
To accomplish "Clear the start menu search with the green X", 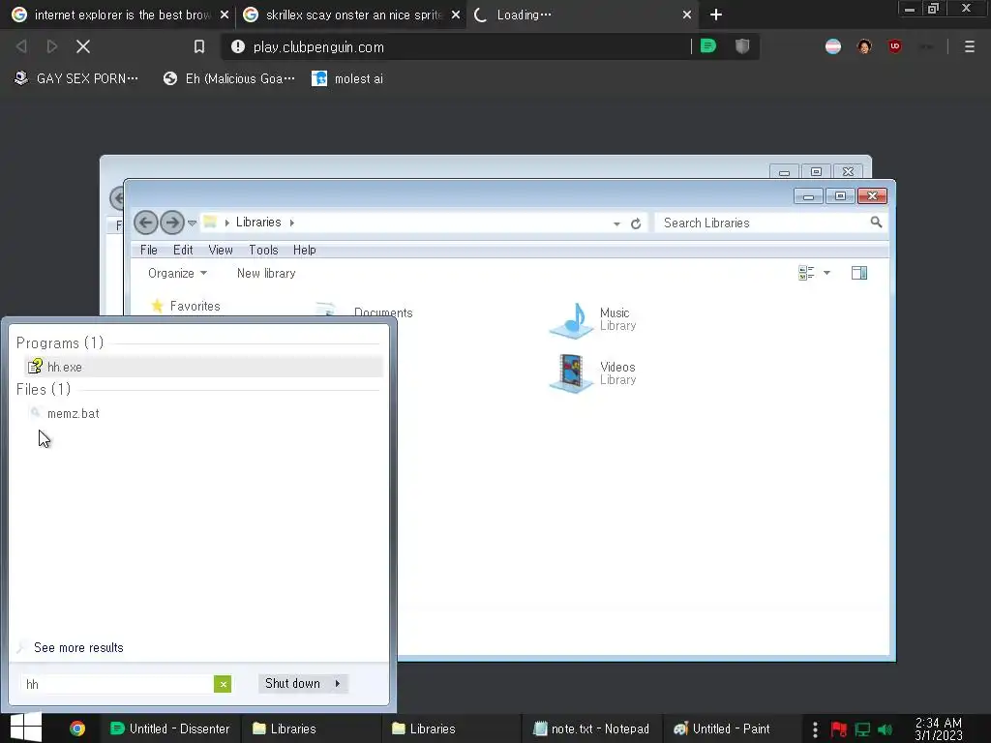I will tap(223, 684).
